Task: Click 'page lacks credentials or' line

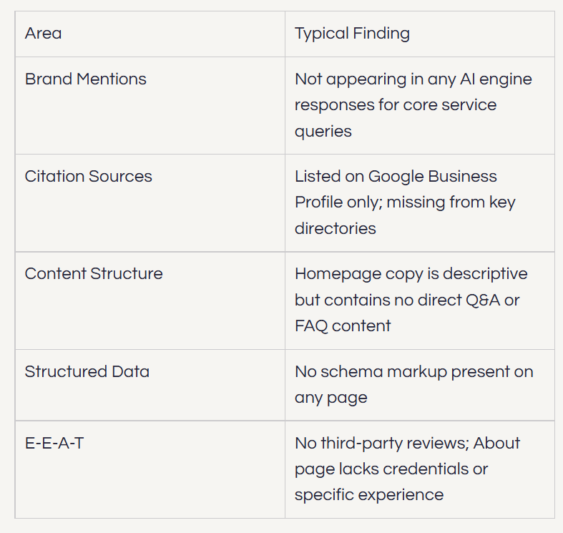Action: click(x=391, y=469)
